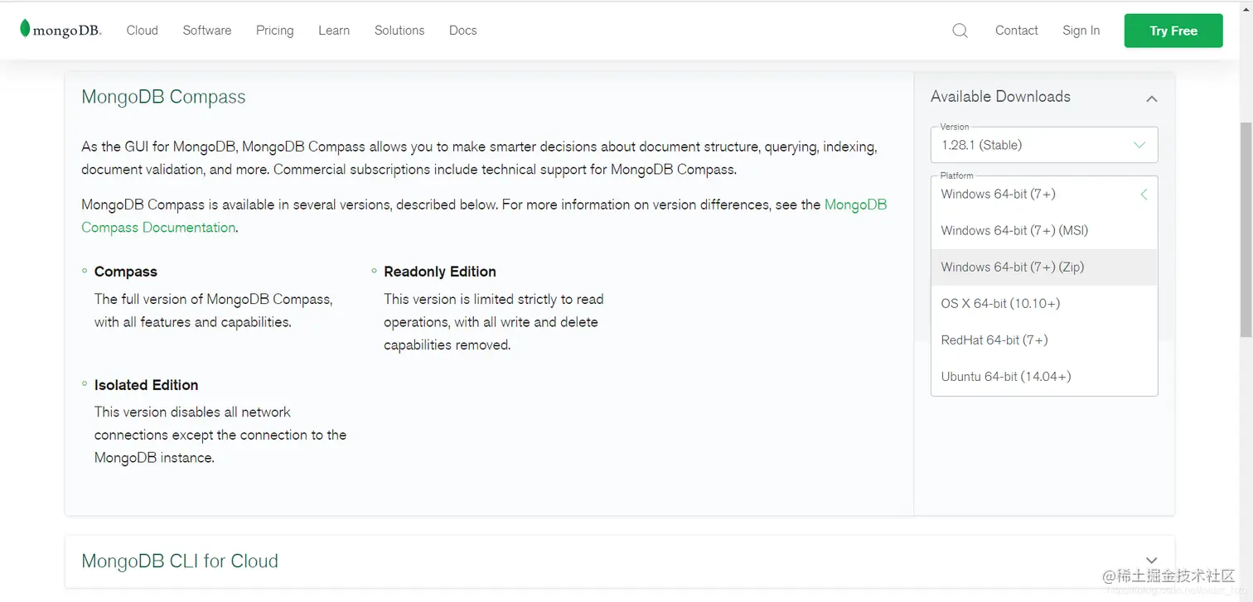Click the Contact link
The height and width of the screenshot is (602, 1253).
click(1016, 30)
